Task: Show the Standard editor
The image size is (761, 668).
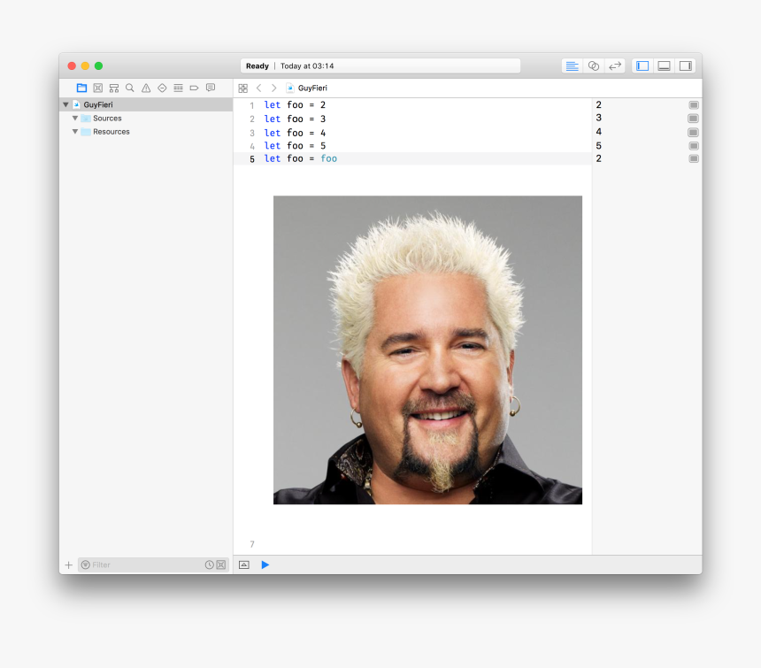Action: [573, 66]
